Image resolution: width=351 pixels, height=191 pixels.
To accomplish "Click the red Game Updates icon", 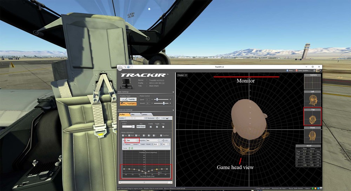I will click(297, 70).
